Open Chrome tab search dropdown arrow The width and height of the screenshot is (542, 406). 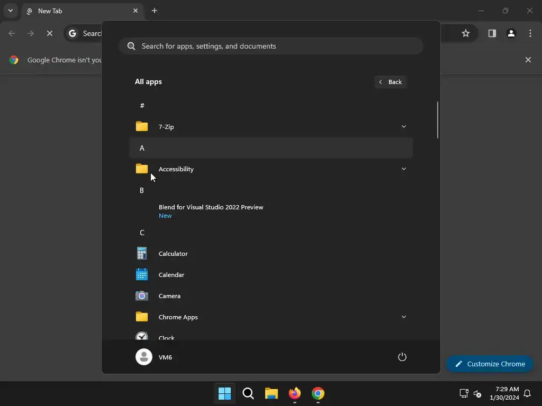11,11
